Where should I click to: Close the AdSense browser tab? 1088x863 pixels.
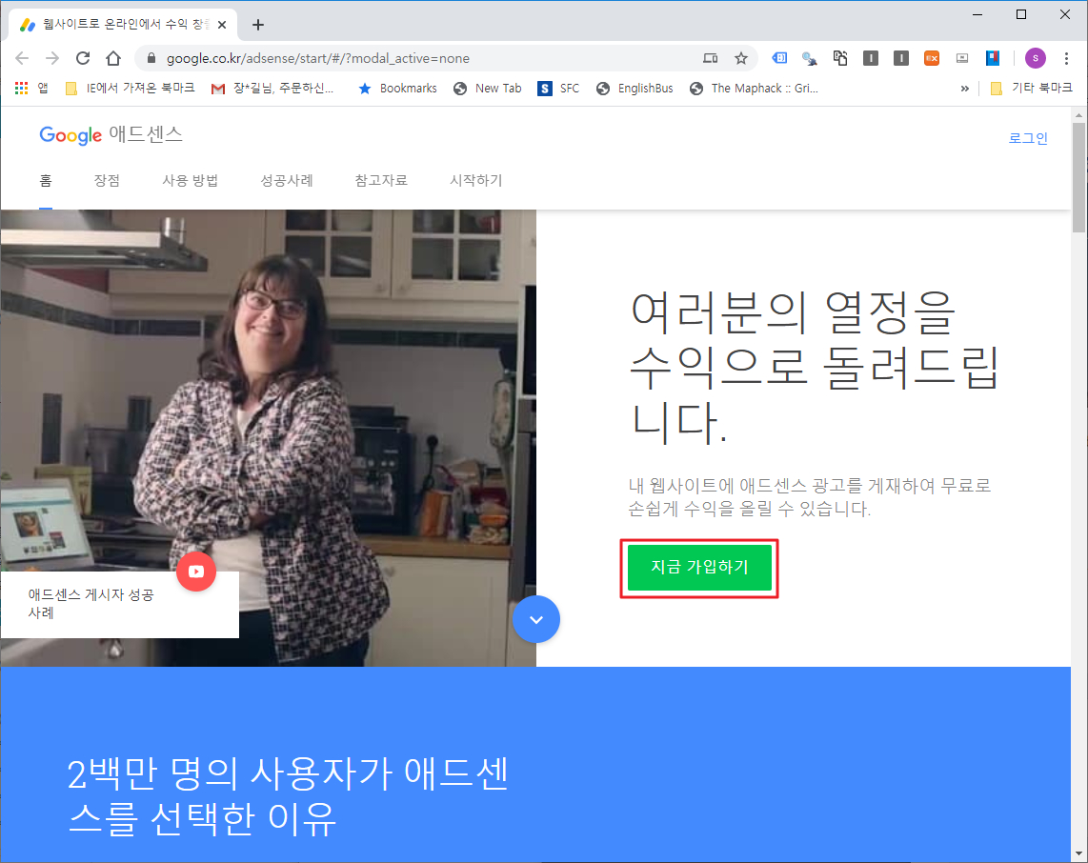pos(222,25)
